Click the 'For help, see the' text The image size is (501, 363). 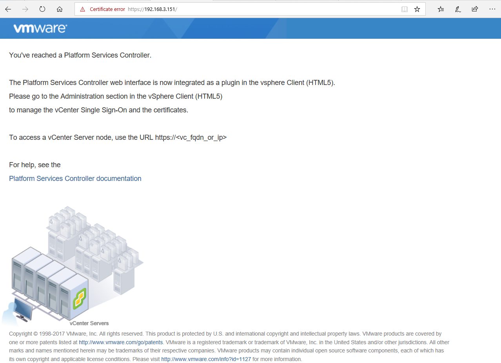pyautogui.click(x=35, y=165)
